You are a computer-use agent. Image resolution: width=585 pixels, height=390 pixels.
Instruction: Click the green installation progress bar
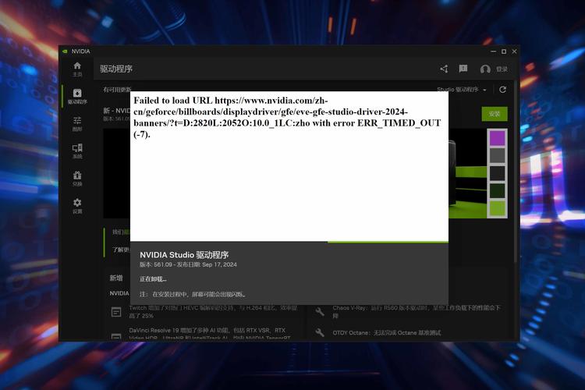tap(388, 243)
